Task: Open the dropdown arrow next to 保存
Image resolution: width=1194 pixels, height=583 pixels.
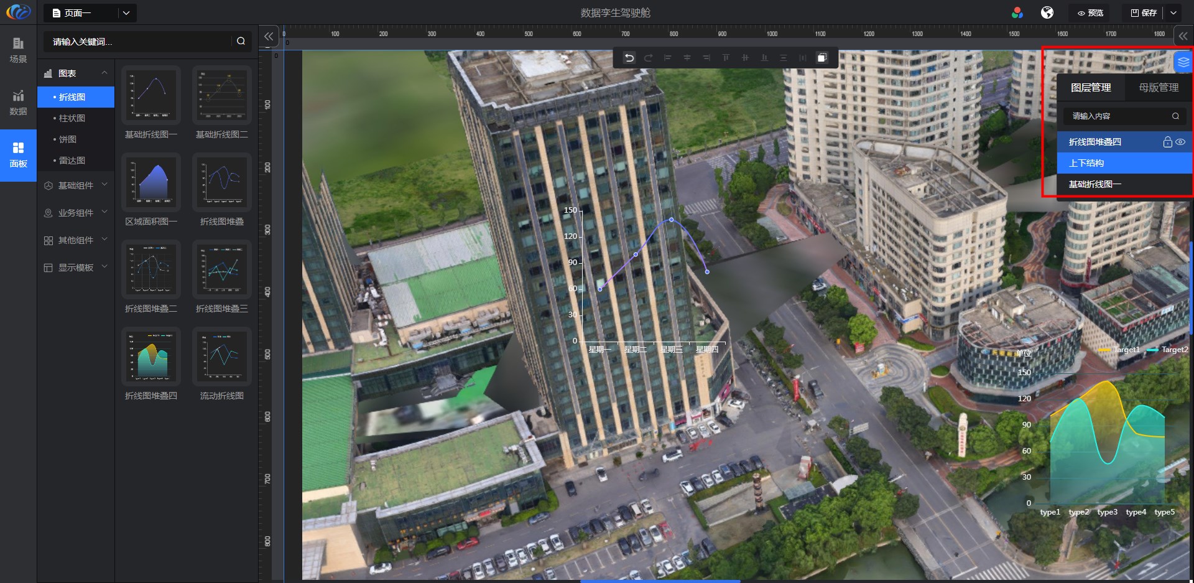Action: (1173, 12)
